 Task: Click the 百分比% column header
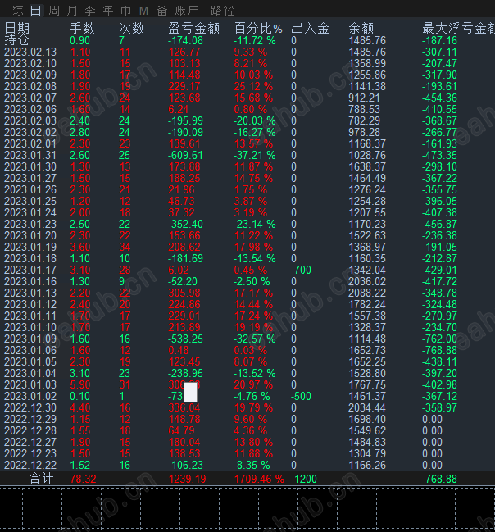258,28
